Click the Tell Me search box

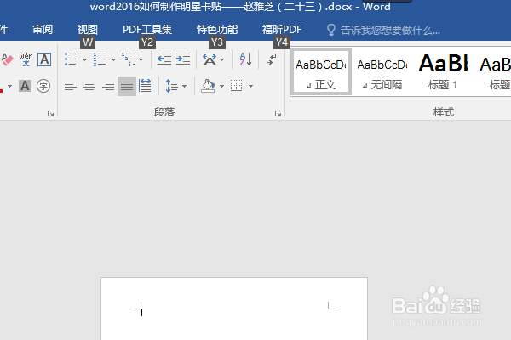[x=390, y=31]
